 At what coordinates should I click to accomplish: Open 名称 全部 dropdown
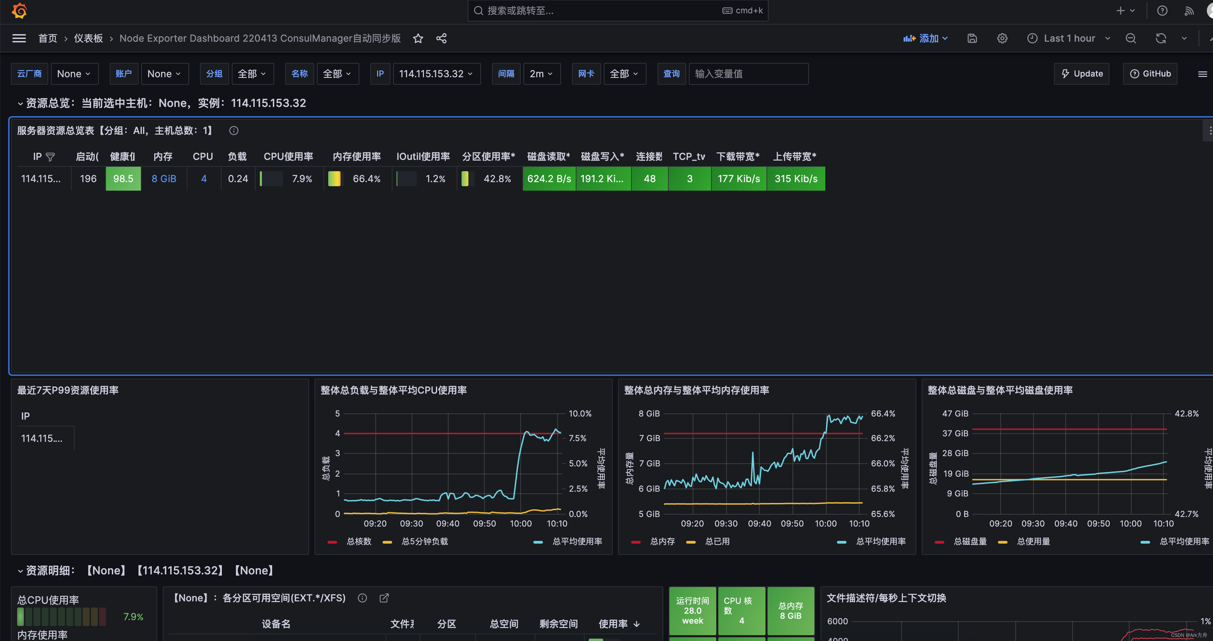click(338, 74)
